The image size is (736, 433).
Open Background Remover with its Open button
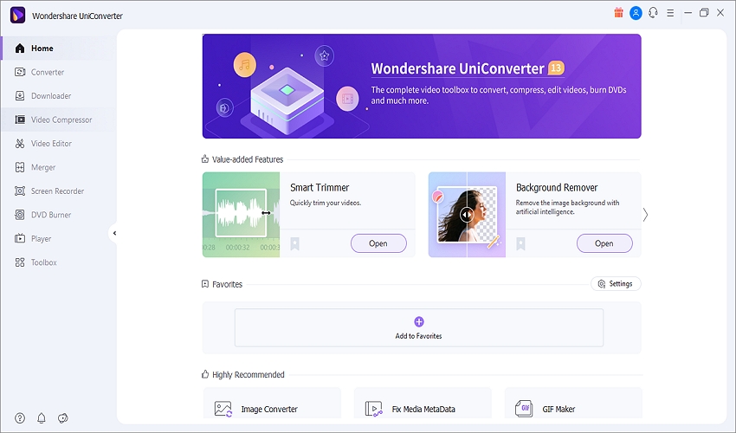point(604,243)
